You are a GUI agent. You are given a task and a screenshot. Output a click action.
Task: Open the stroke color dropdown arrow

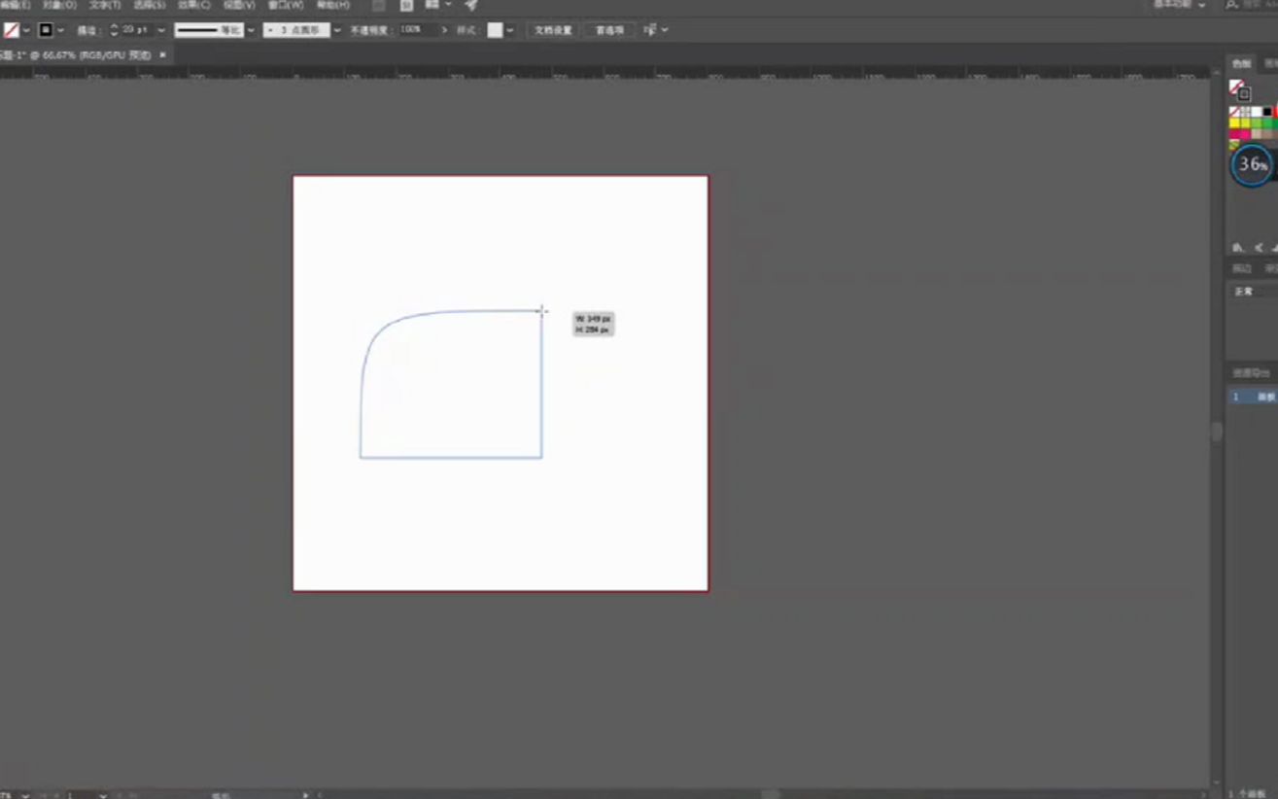click(x=60, y=30)
